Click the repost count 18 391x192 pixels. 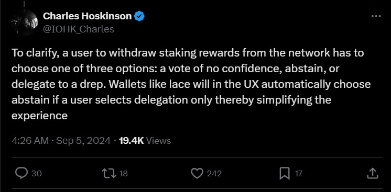point(124,173)
